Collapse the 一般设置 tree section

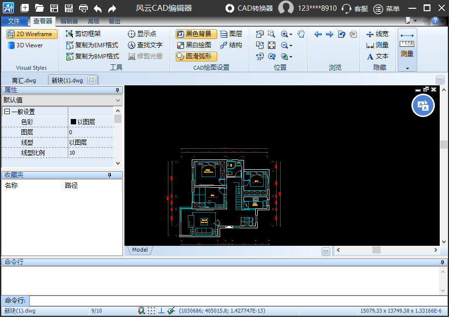[7, 112]
